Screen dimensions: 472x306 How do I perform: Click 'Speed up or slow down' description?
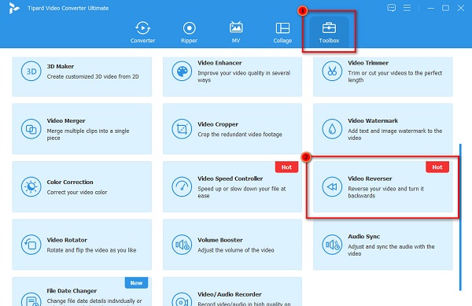tap(242, 192)
